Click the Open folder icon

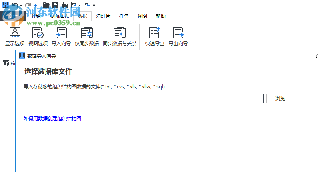(x=46, y=5)
